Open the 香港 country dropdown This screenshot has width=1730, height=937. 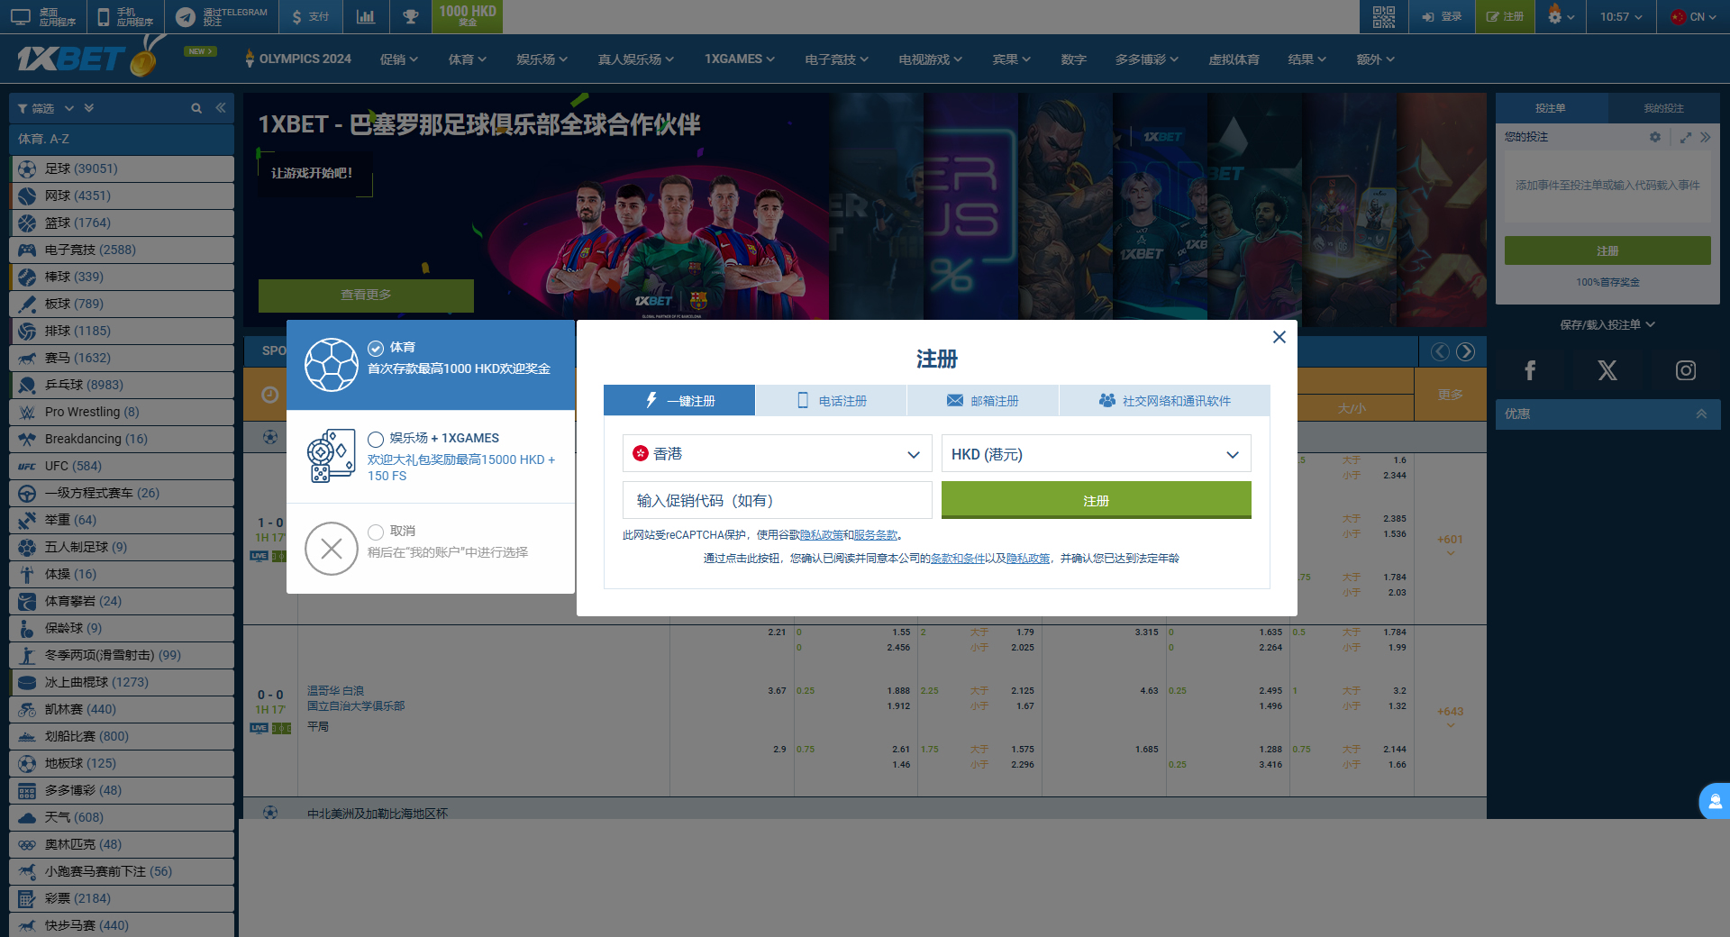coord(777,454)
